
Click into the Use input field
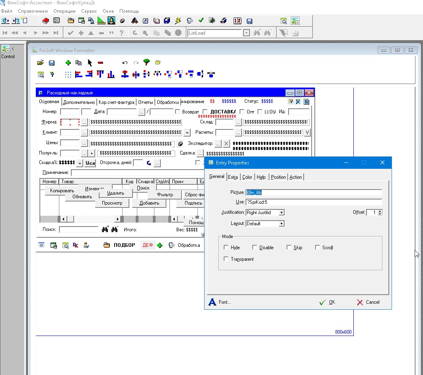pos(314,202)
